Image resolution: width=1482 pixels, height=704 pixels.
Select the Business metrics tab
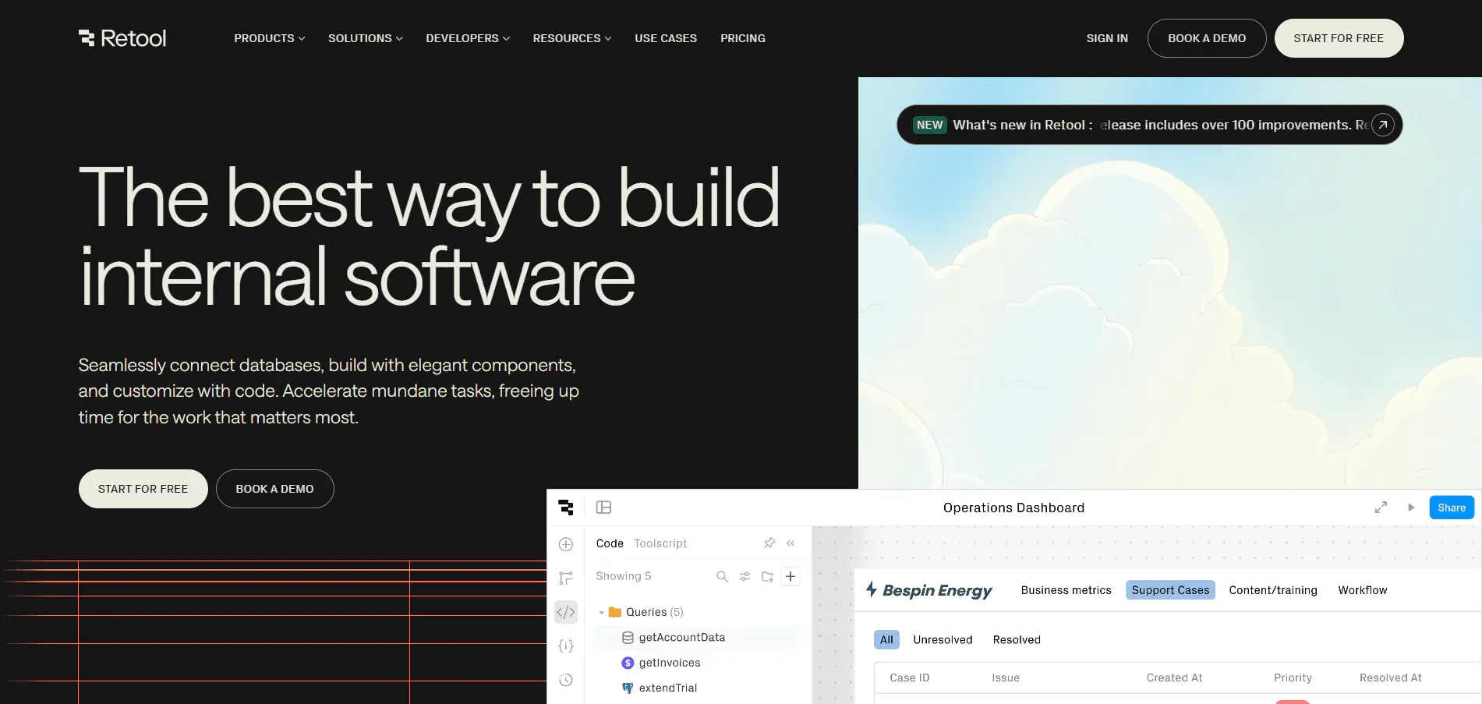pos(1066,590)
